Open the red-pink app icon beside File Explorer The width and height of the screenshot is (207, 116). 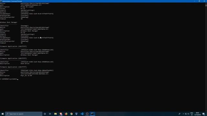(61, 114)
